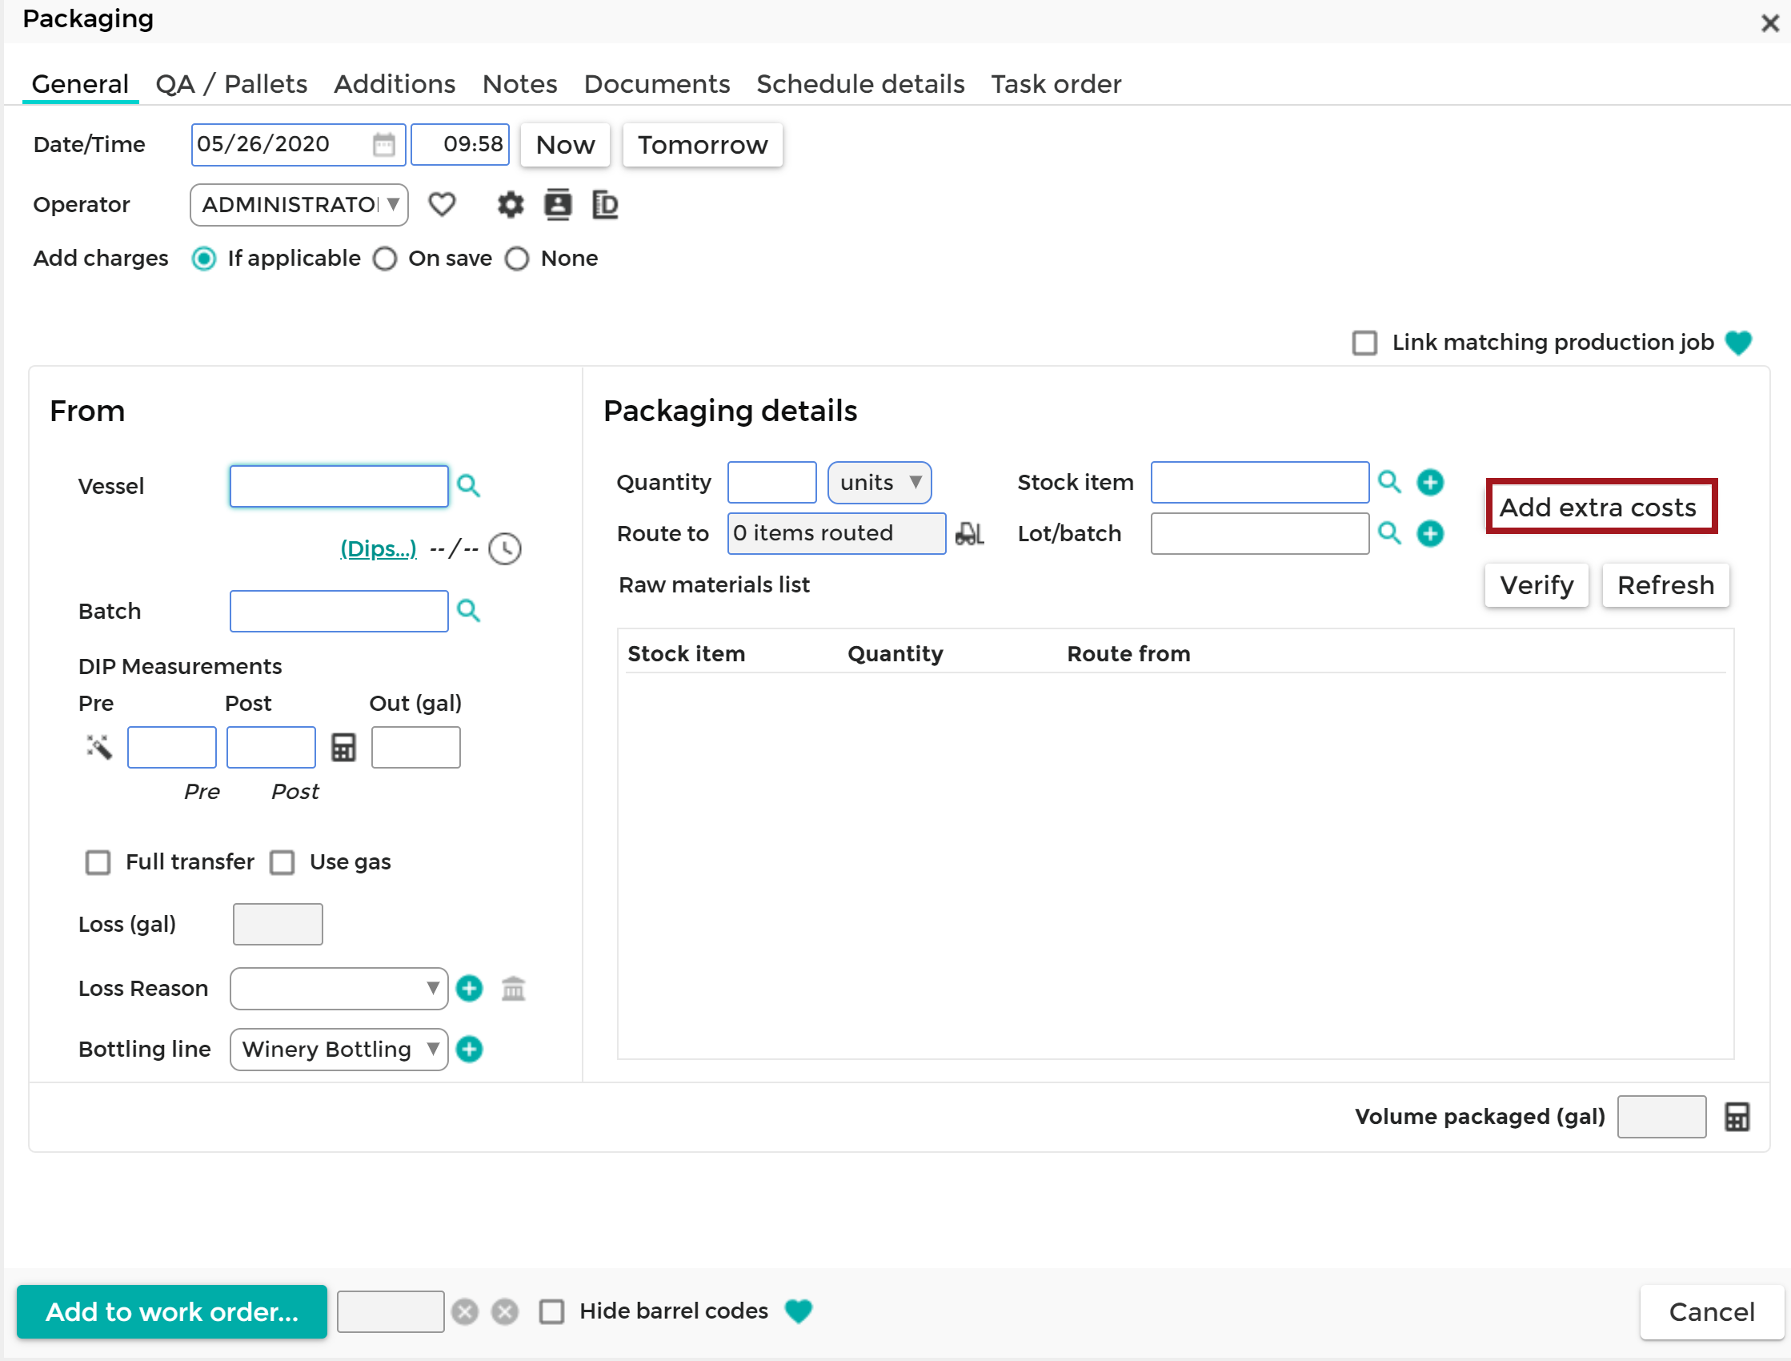Close the Packaging dialog
The width and height of the screenshot is (1791, 1361).
[1770, 22]
